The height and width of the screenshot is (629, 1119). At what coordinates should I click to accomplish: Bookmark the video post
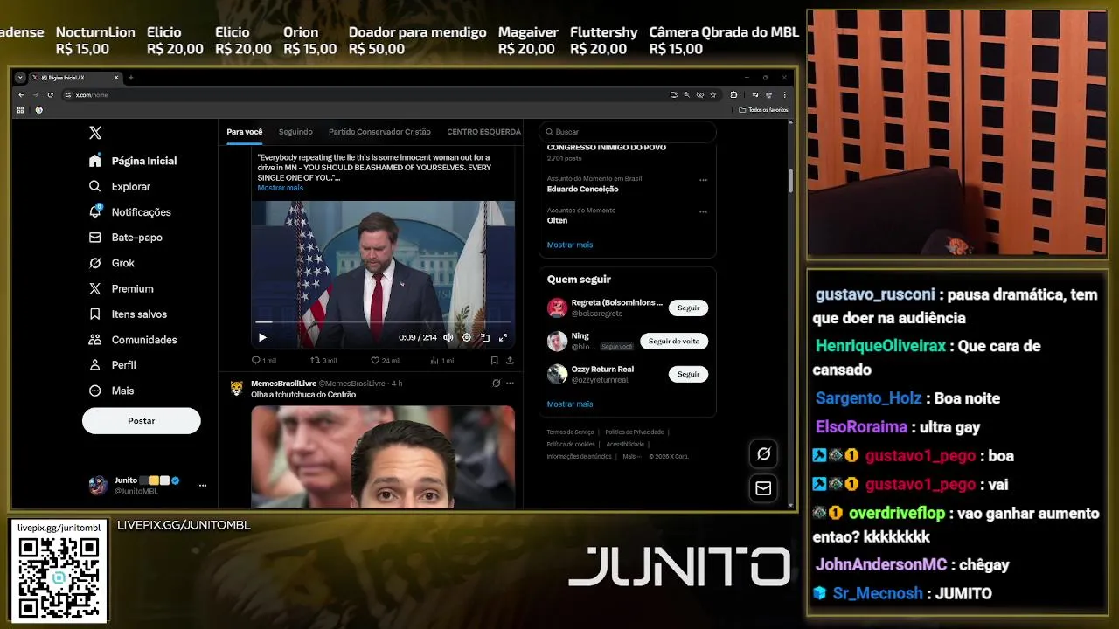click(x=494, y=360)
